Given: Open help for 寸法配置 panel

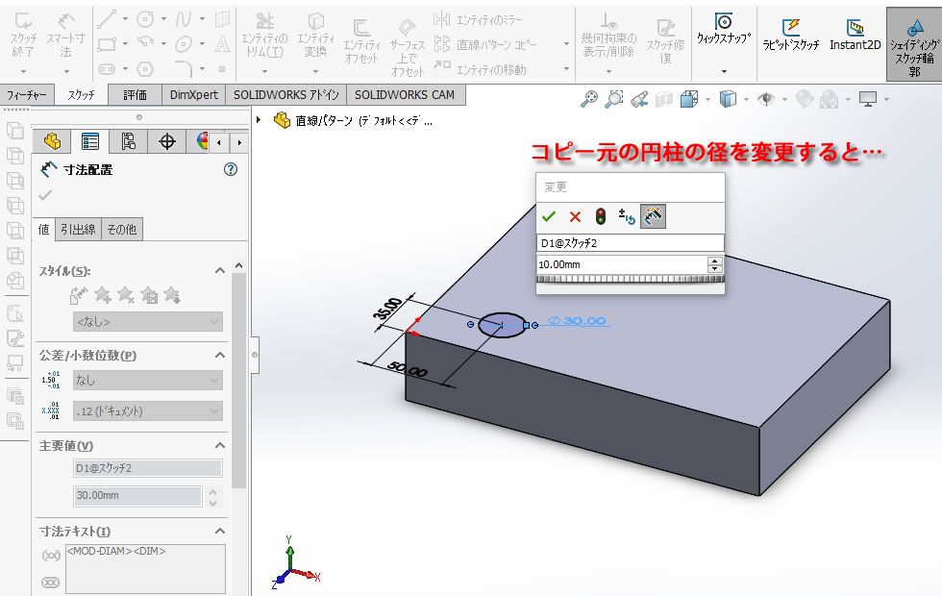Looking at the screenshot, I should click(x=230, y=169).
